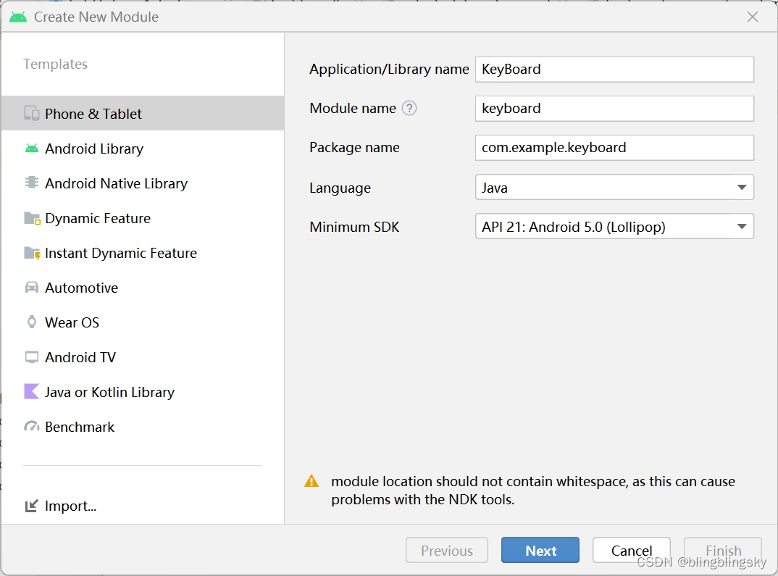Click the Android Native Library chip icon
The height and width of the screenshot is (576, 778).
32,183
